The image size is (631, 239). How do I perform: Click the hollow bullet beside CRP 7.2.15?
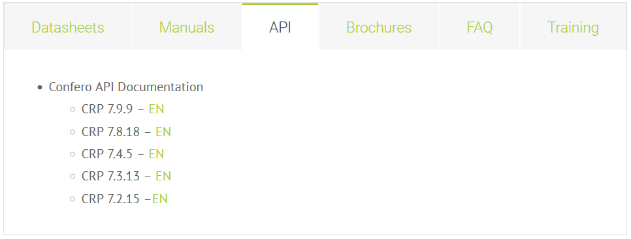click(73, 199)
